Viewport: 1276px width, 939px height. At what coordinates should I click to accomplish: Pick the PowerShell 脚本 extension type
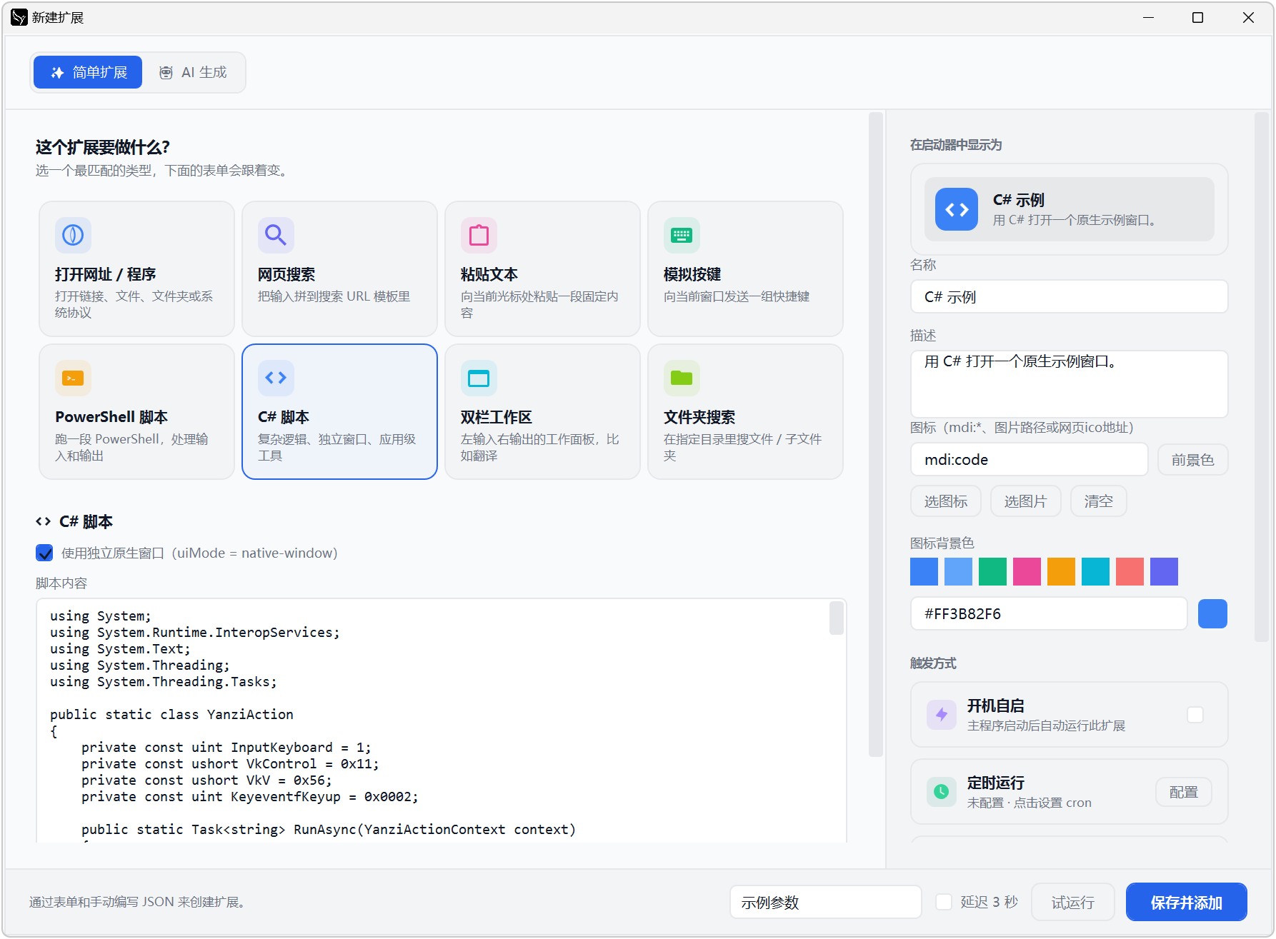(x=136, y=411)
